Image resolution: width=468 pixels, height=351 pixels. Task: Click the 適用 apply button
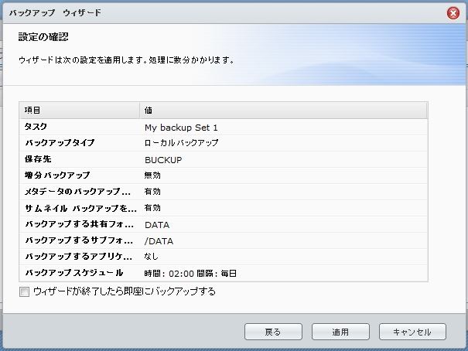340,332
